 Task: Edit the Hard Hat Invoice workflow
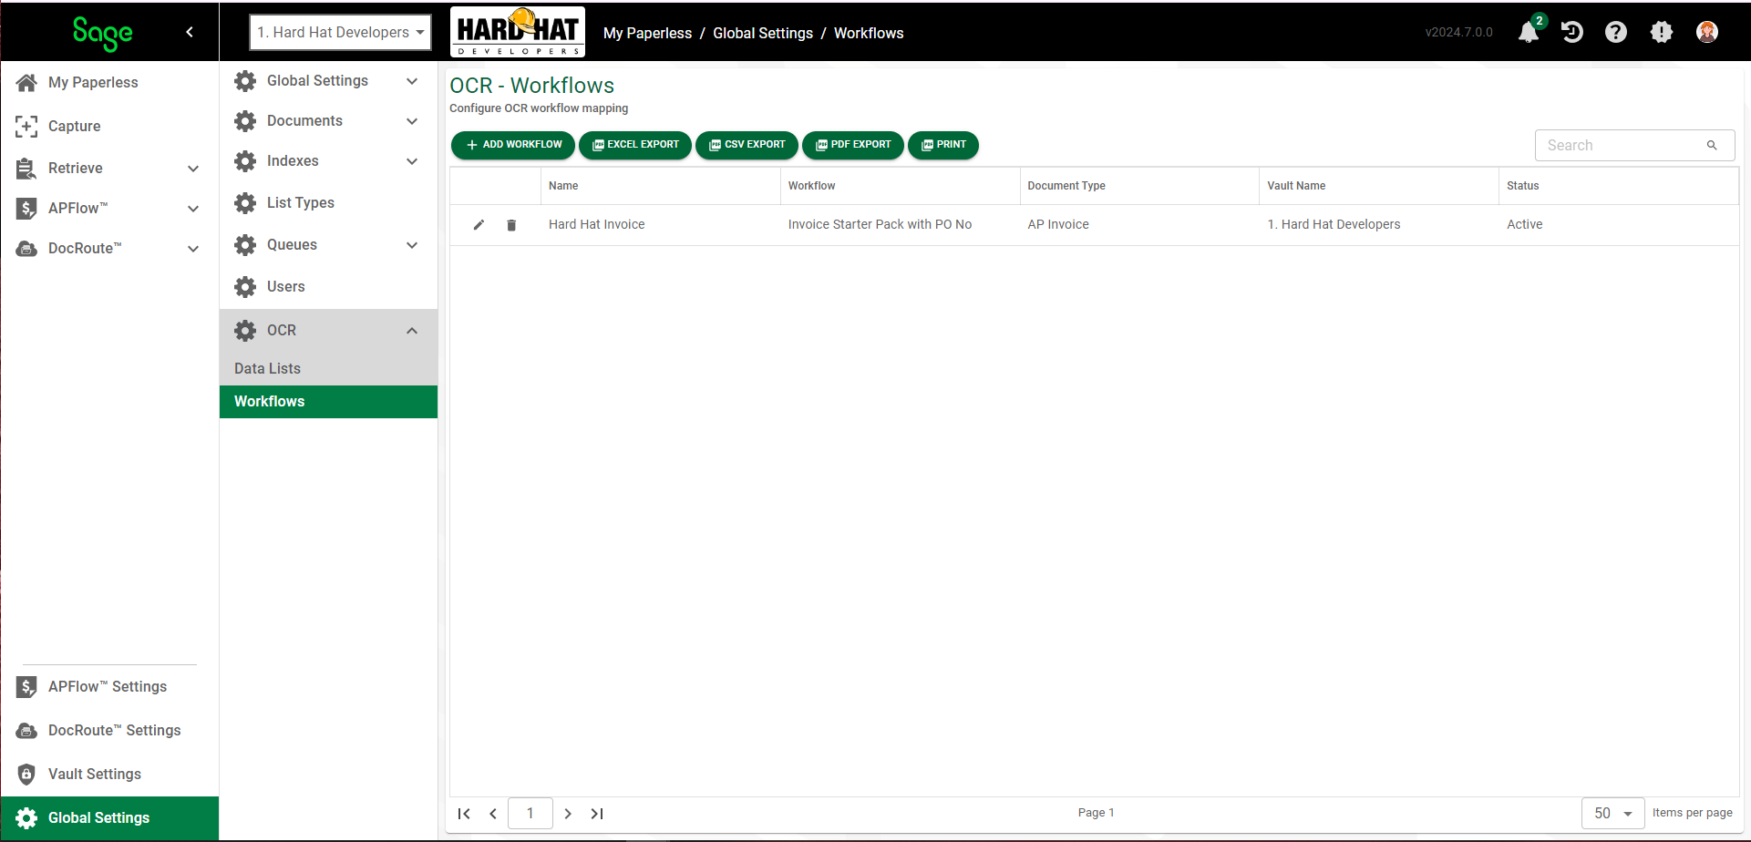coord(479,225)
